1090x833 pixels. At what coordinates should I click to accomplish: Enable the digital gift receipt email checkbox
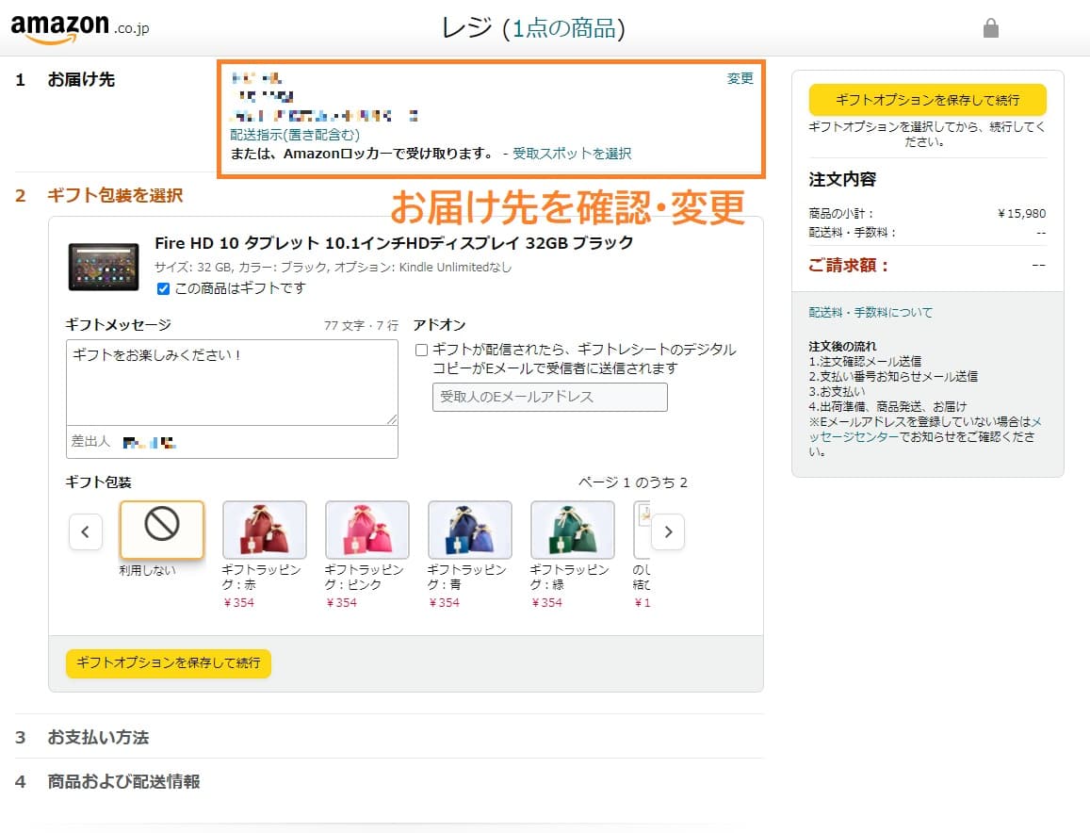pyautogui.click(x=421, y=350)
